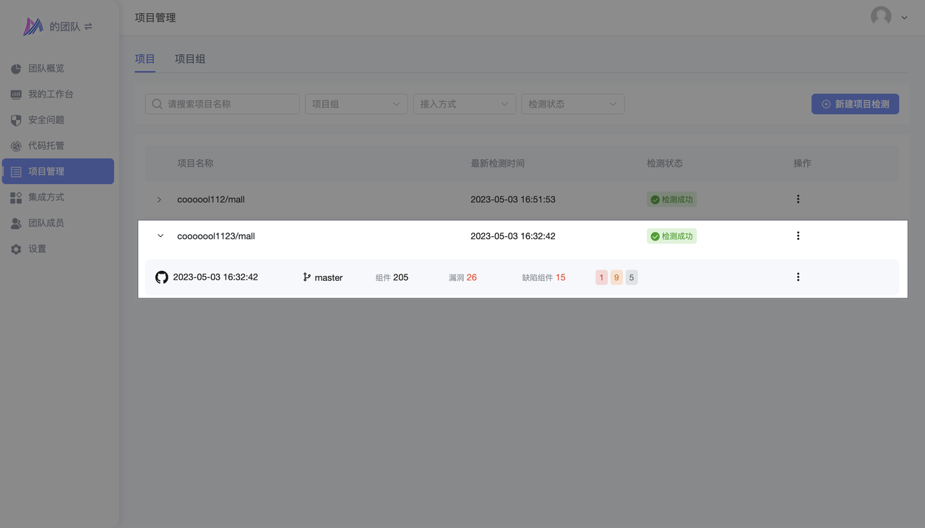
Task: Switch to the 项目组 tab
Action: (190, 59)
